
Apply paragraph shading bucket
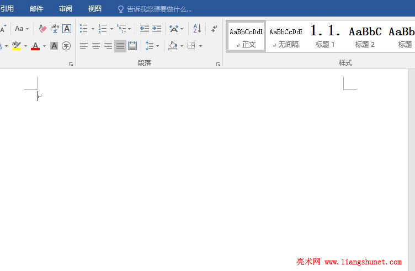click(173, 46)
